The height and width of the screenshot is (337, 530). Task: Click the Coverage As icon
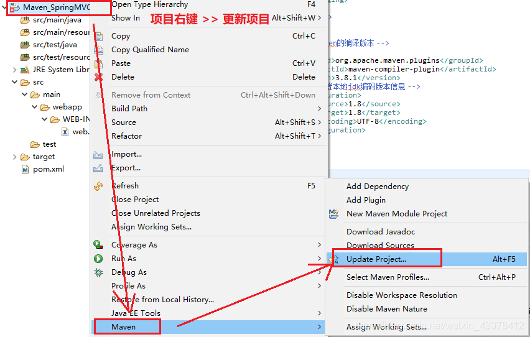pos(98,245)
